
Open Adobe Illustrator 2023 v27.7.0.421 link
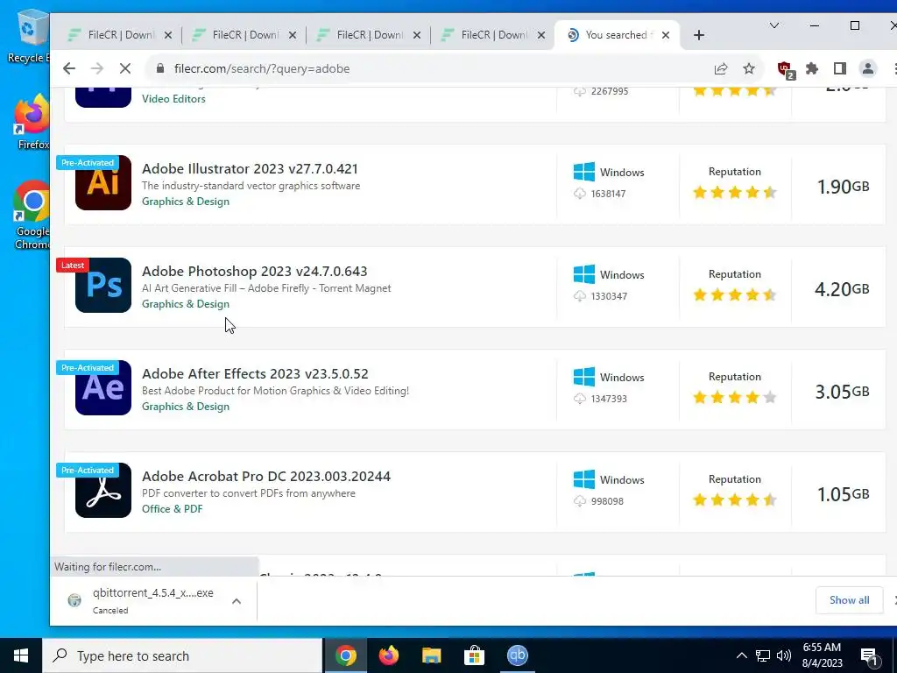pos(250,169)
